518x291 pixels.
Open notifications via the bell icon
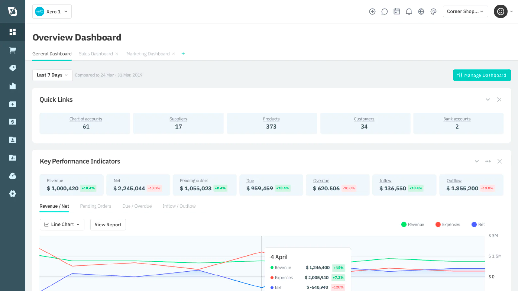tap(409, 11)
